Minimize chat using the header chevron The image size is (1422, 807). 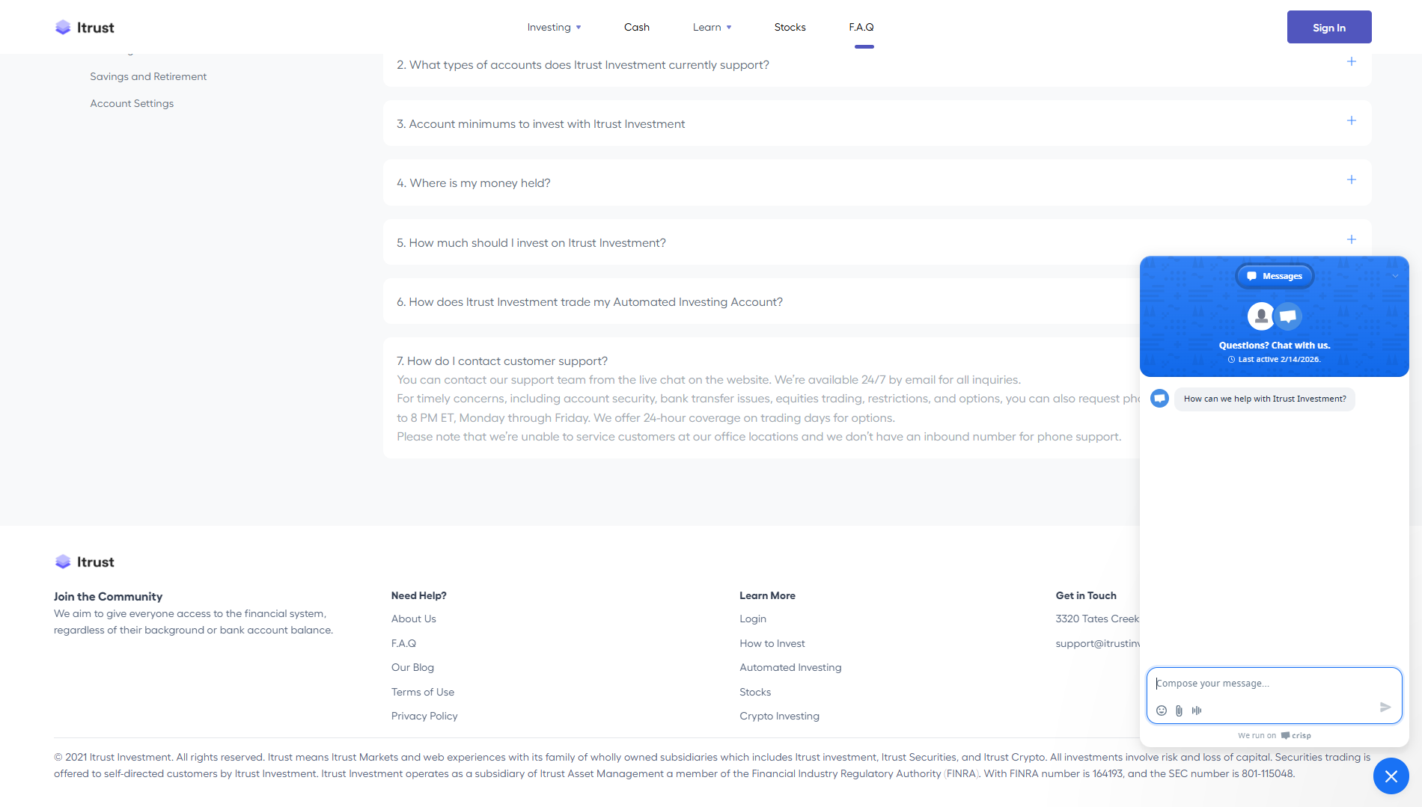pyautogui.click(x=1395, y=276)
